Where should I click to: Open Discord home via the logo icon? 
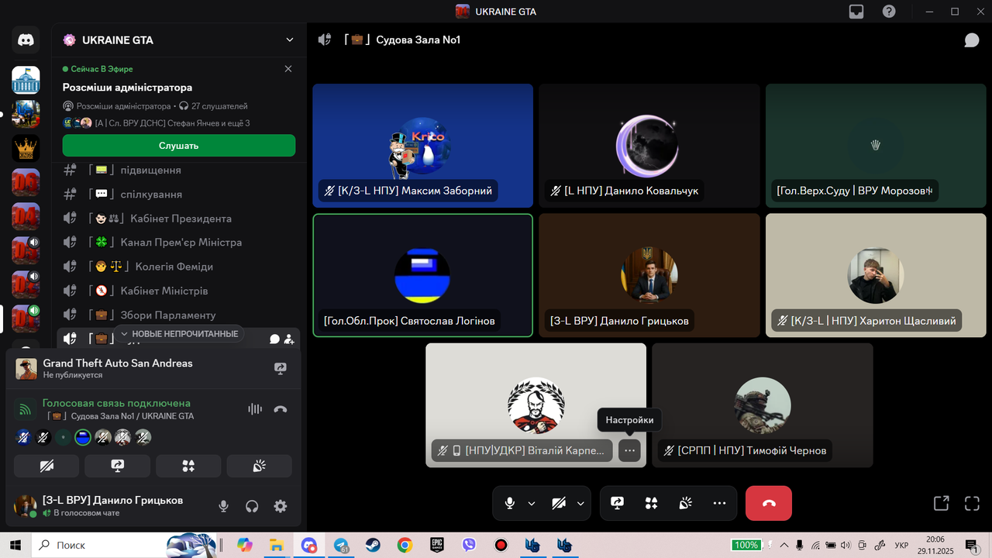[26, 40]
